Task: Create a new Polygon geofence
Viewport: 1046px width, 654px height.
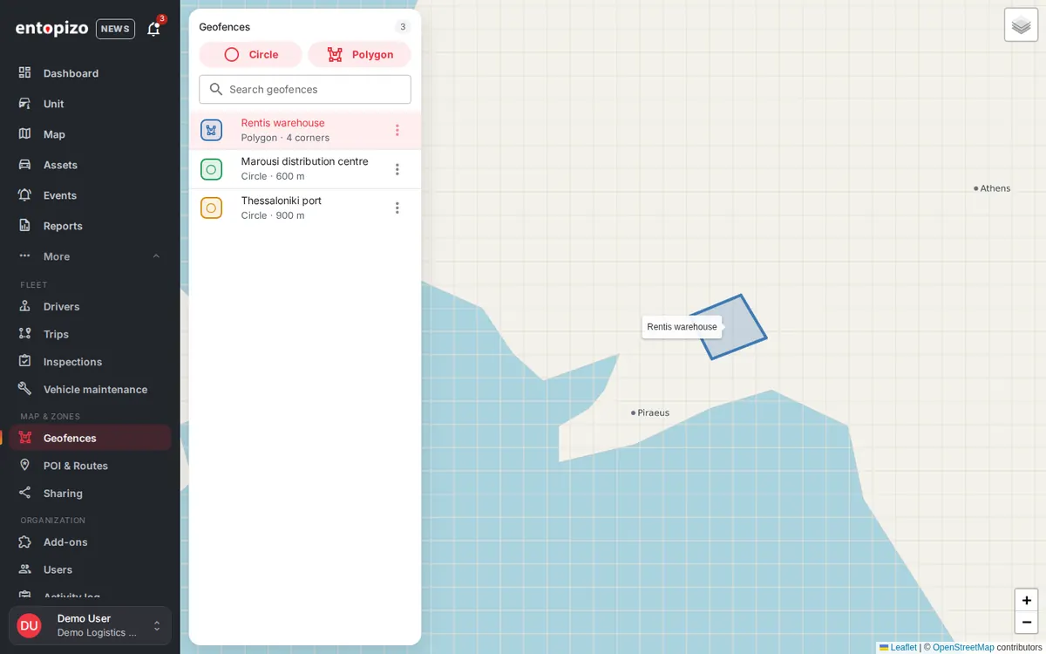Action: tap(359, 54)
